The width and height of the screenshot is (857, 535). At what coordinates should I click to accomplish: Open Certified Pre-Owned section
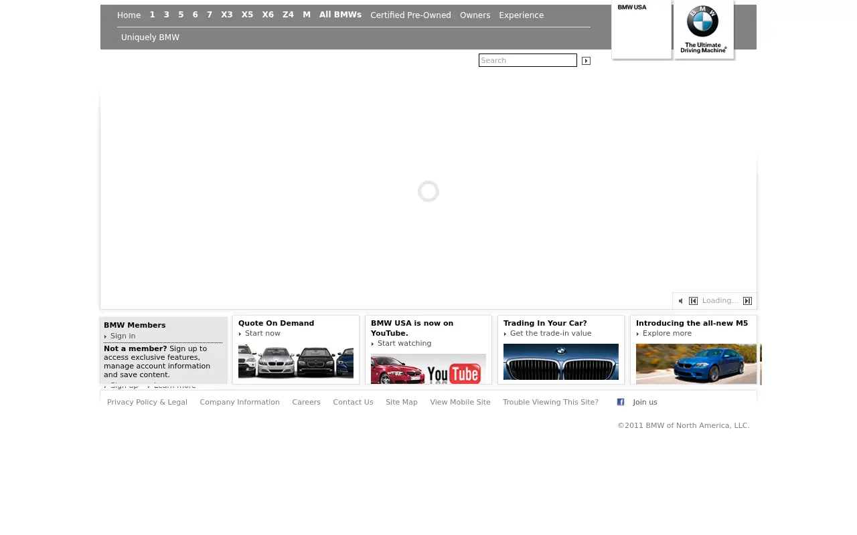[410, 15]
